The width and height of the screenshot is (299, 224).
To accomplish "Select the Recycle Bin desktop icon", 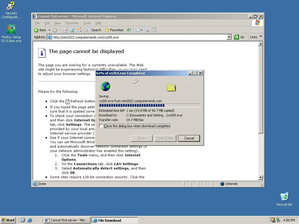I will [x=284, y=199].
